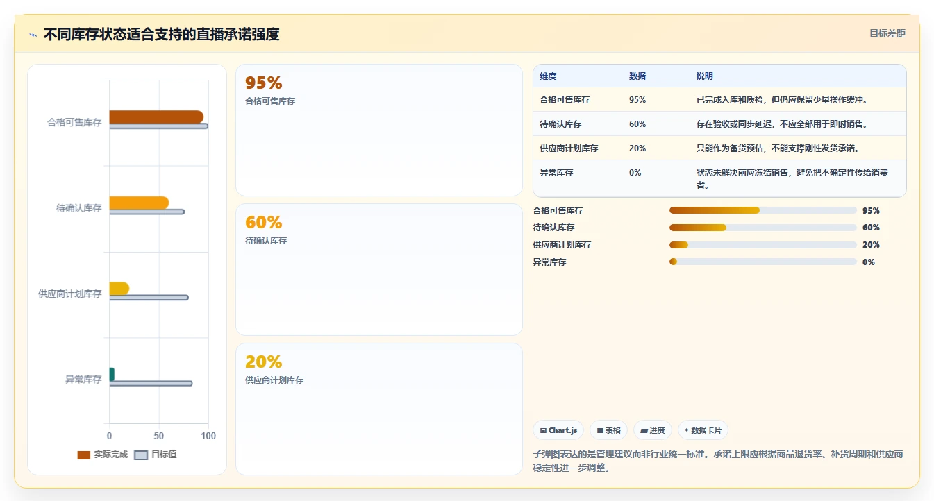Click the description starting 已完成入库和质检

click(782, 100)
